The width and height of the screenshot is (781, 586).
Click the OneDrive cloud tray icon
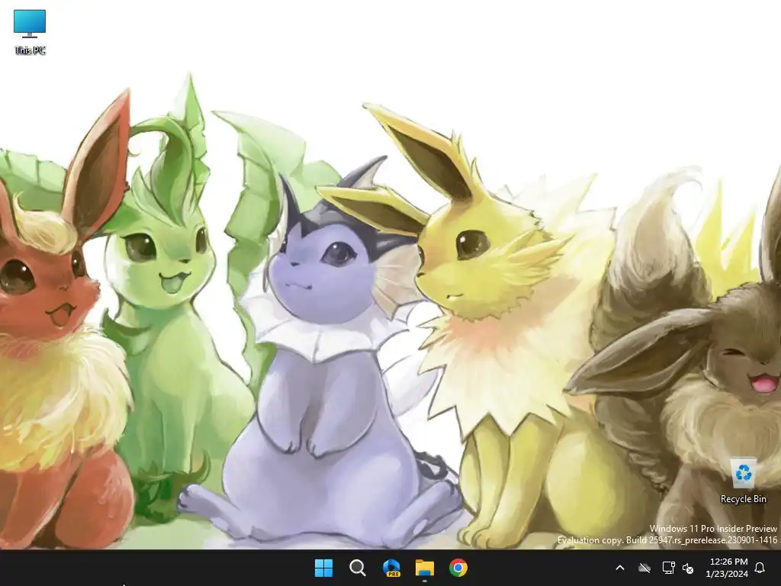[644, 568]
